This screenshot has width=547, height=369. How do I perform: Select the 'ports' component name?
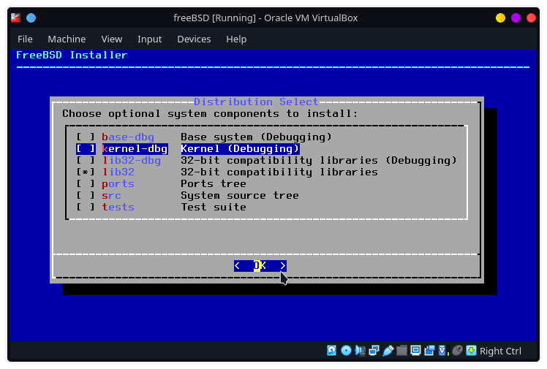pos(118,183)
